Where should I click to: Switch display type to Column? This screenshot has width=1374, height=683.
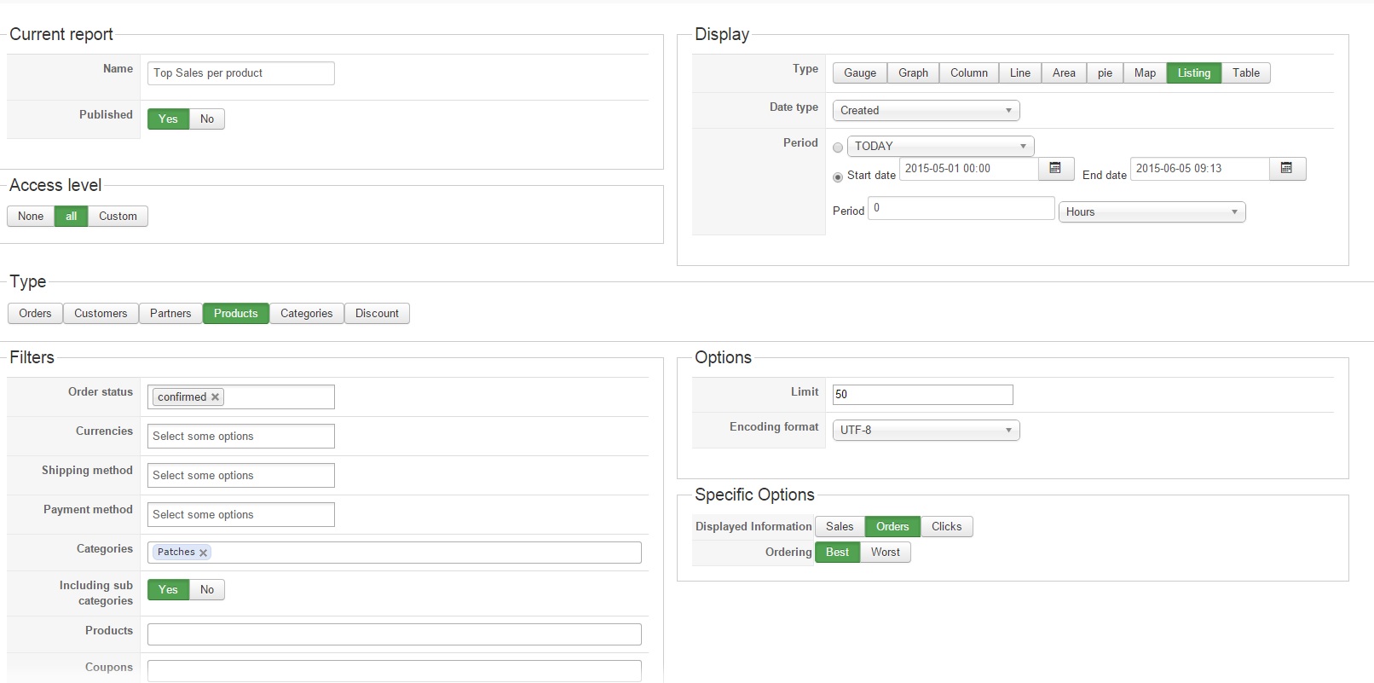coord(969,73)
